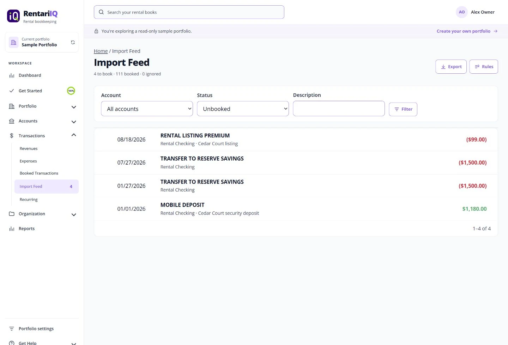Click Create your own portfolio link

click(467, 31)
